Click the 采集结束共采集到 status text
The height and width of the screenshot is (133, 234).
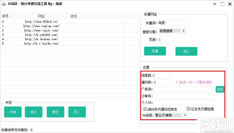[x=17, y=130]
